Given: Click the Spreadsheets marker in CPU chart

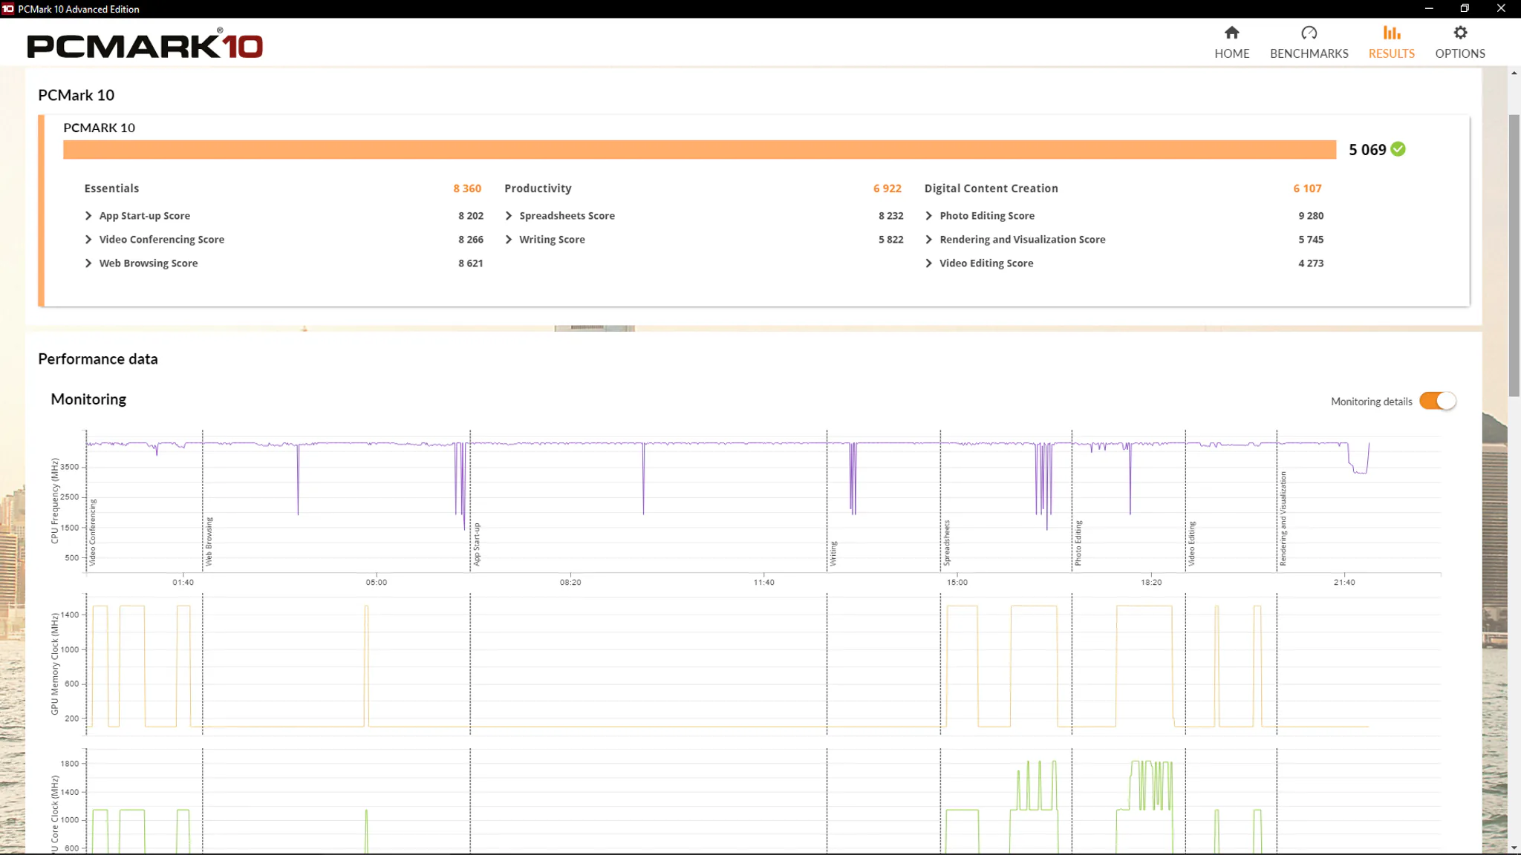Looking at the screenshot, I should pos(947,543).
